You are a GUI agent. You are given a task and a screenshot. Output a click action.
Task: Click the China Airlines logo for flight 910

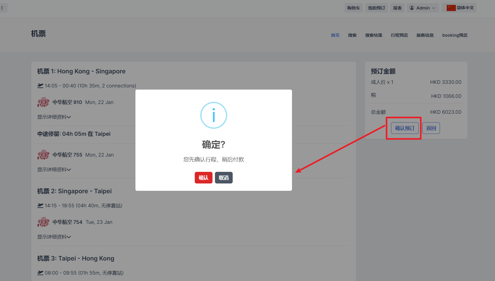[43, 102]
